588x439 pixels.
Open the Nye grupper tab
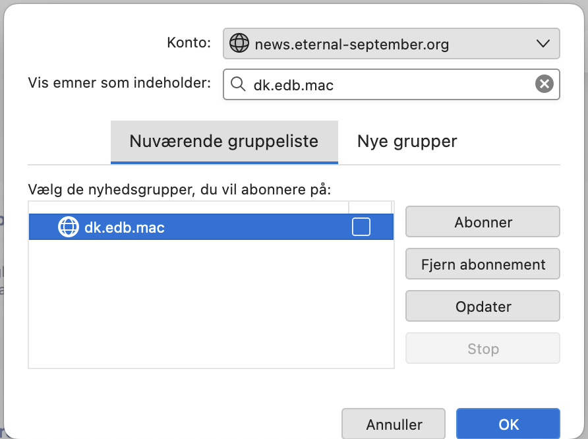pos(407,142)
